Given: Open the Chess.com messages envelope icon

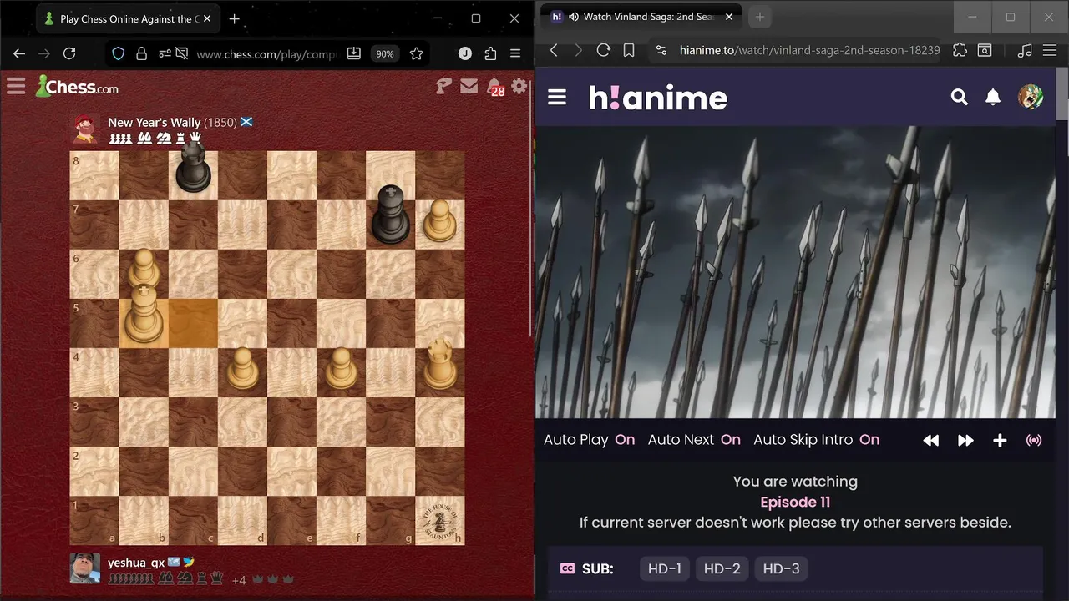Looking at the screenshot, I should 469,86.
